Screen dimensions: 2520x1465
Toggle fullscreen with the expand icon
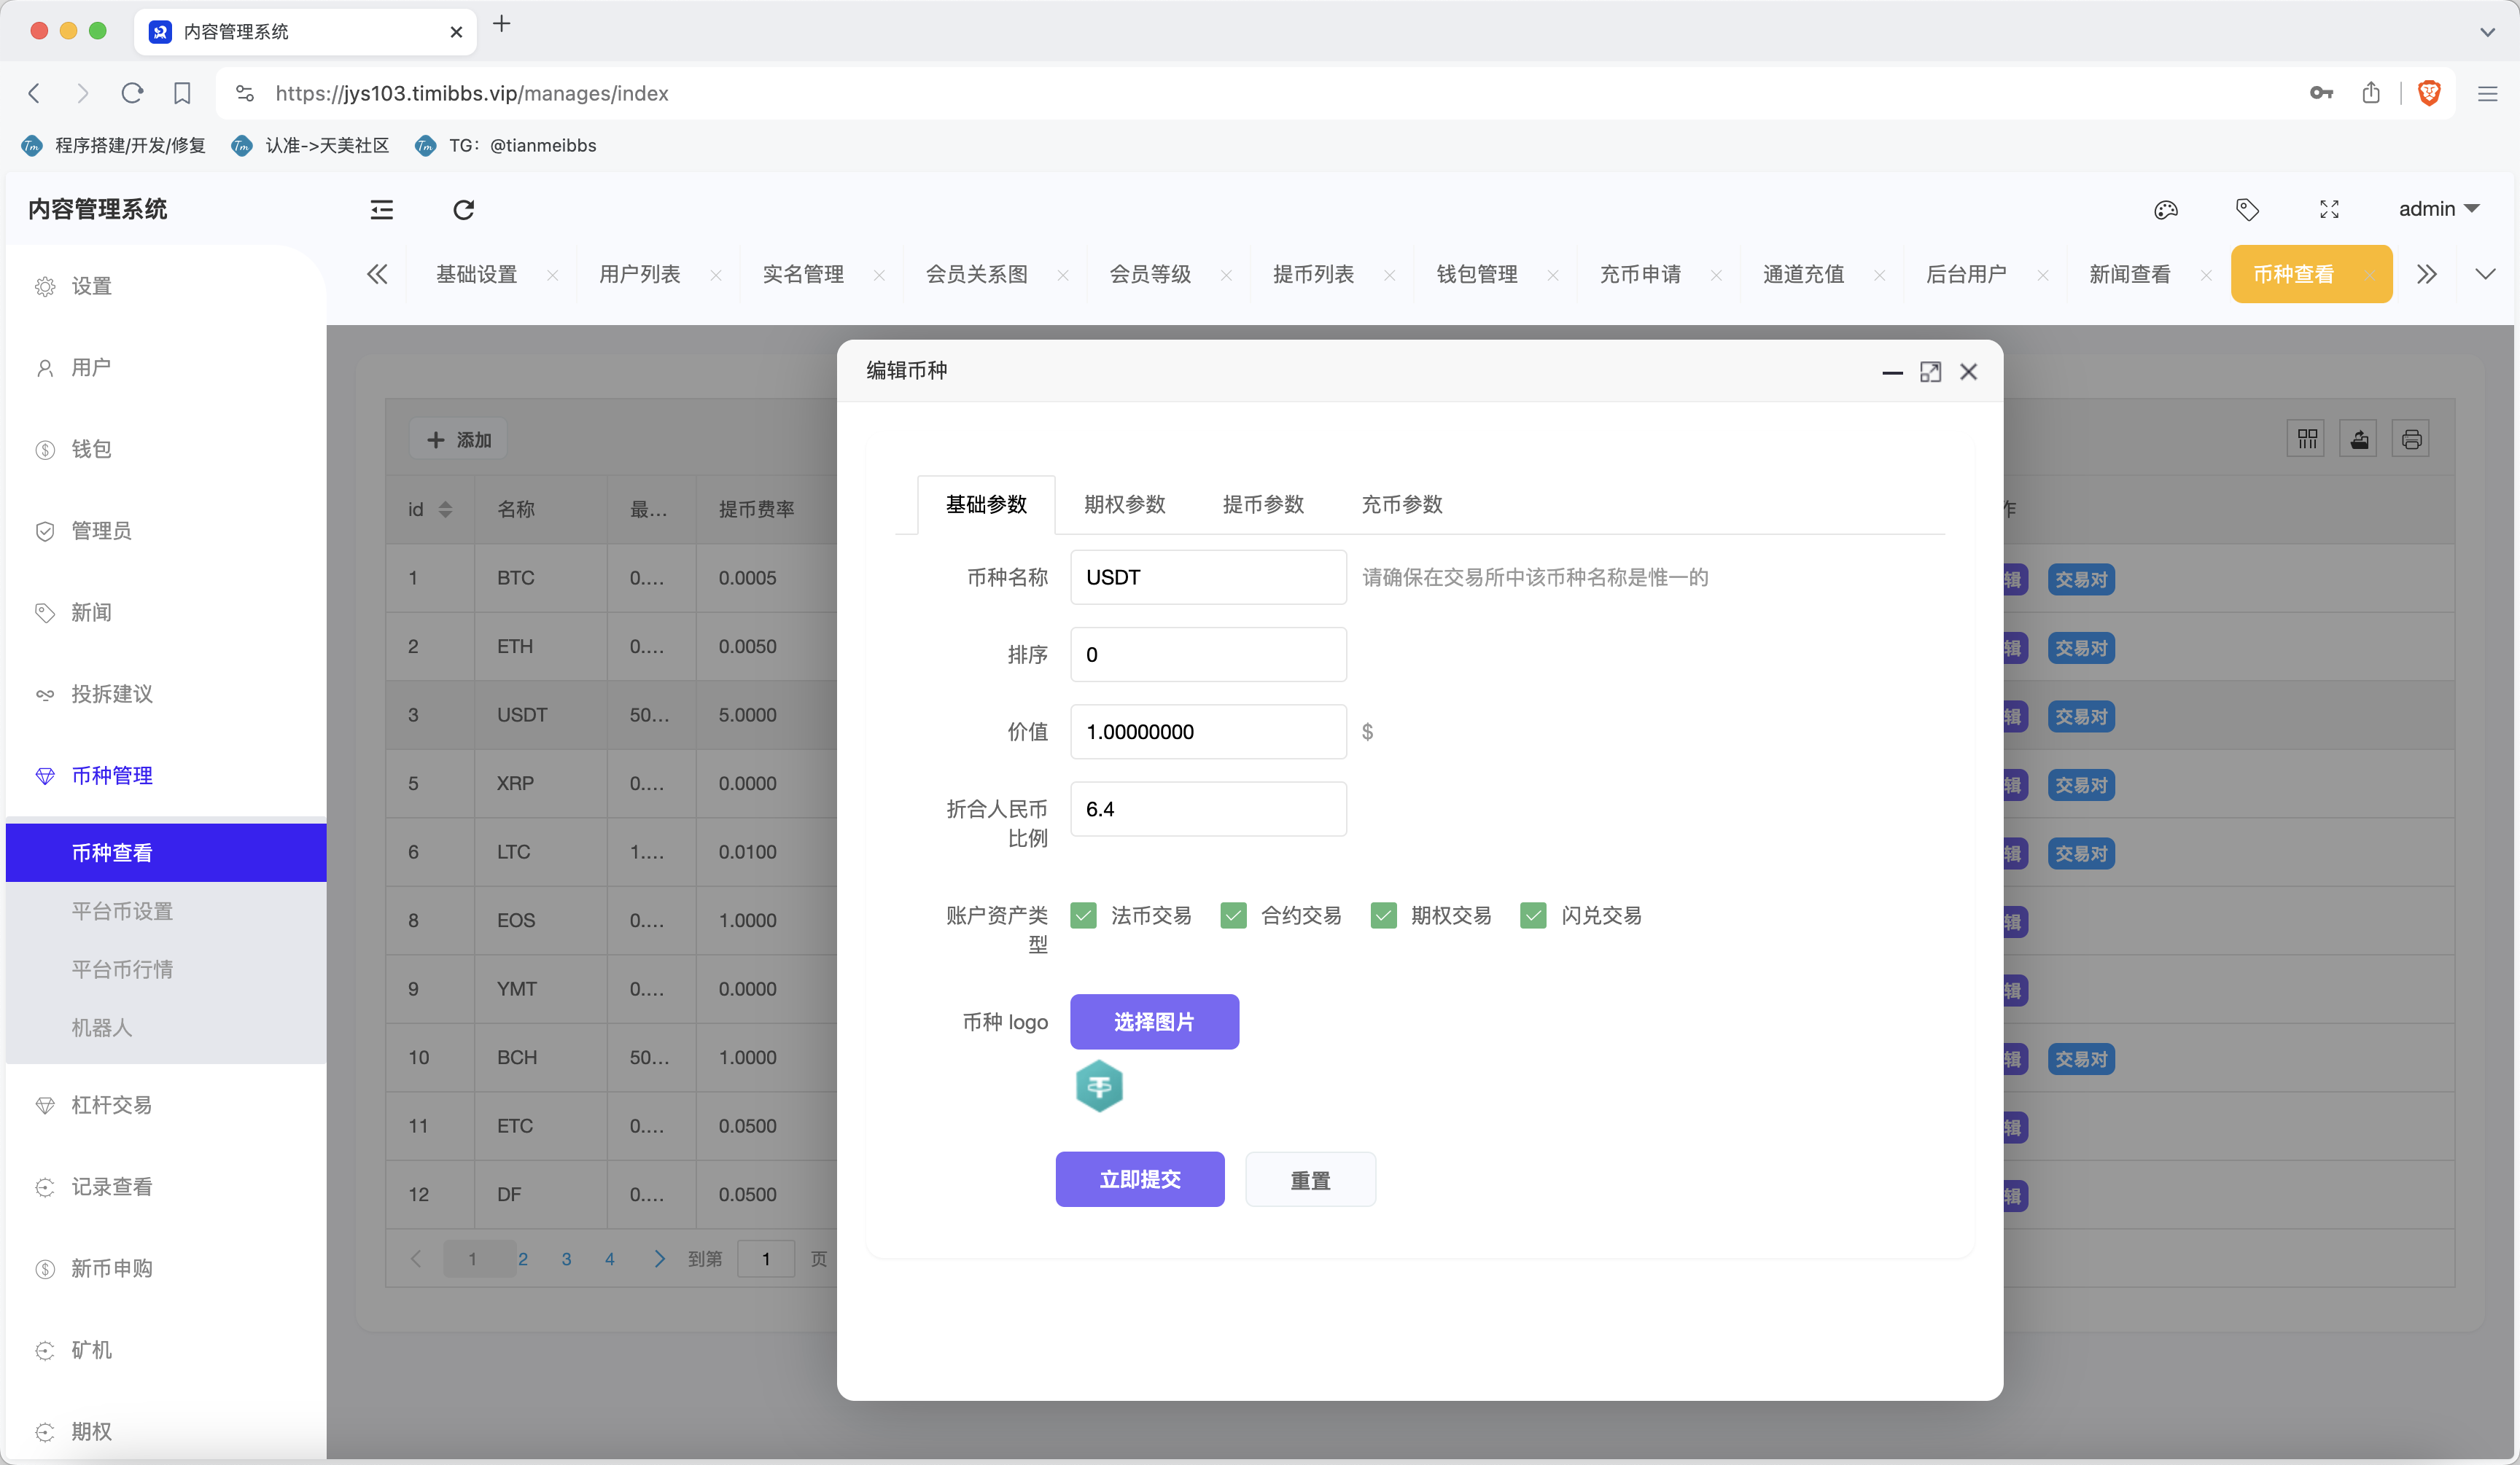pyautogui.click(x=2329, y=210)
